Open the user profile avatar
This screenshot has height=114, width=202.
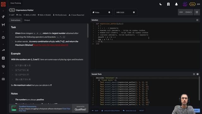coord(185,4)
